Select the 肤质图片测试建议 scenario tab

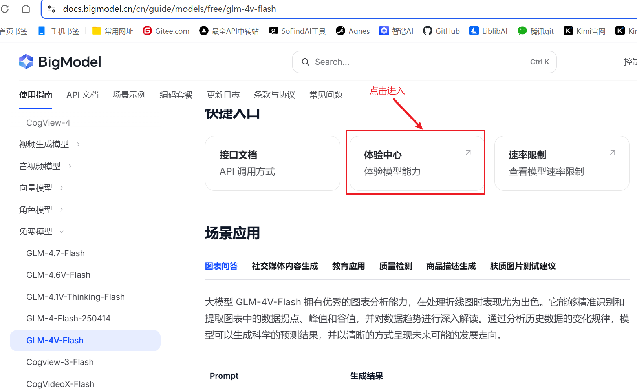coord(523,266)
